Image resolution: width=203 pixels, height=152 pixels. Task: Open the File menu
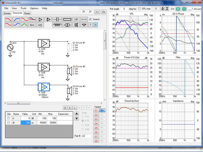pos(6,8)
